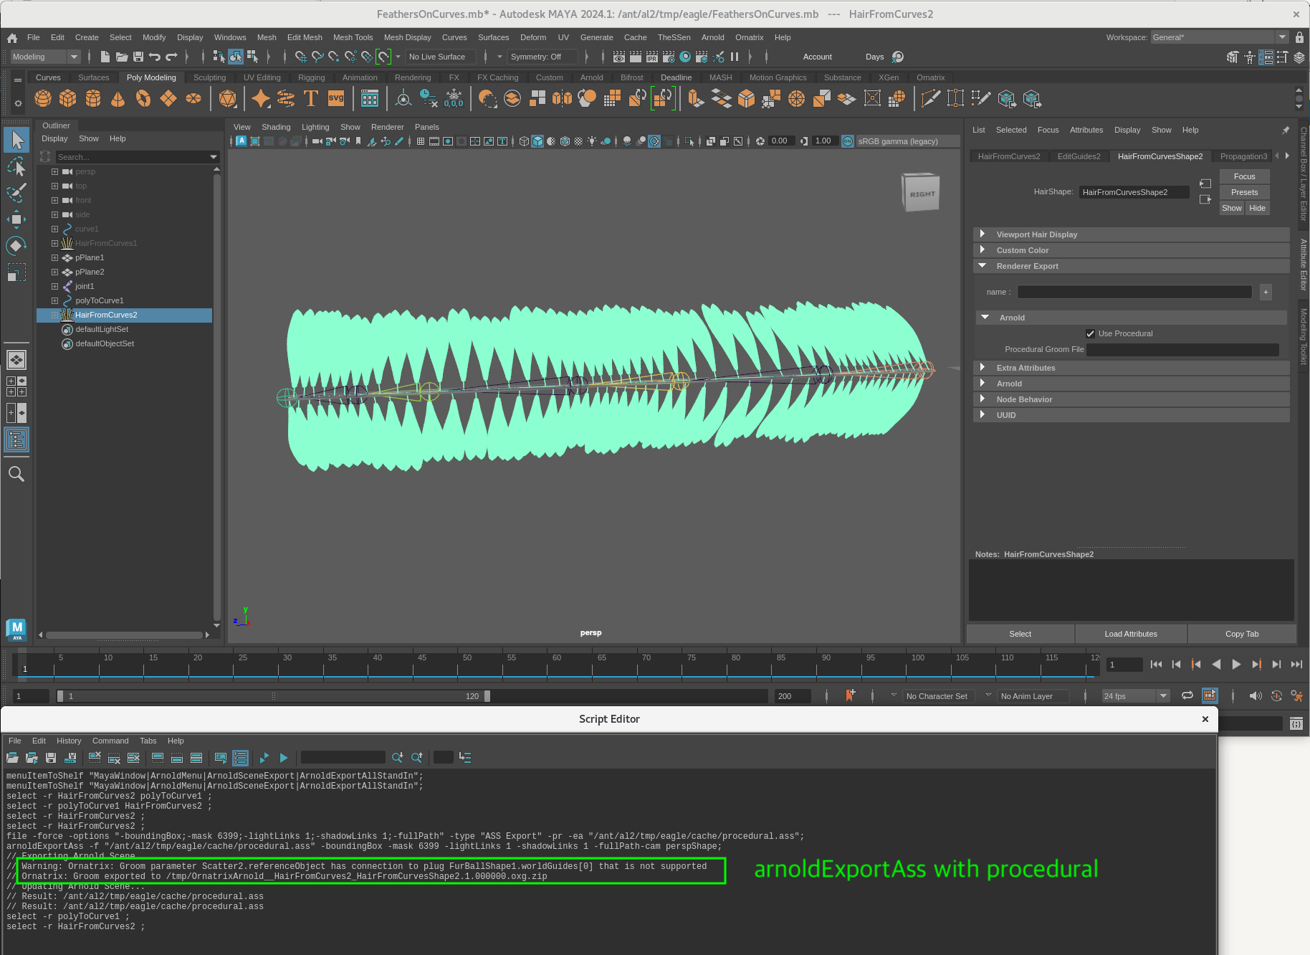Click the search magnifier icon in left sidebar
The width and height of the screenshot is (1310, 955).
click(x=16, y=474)
